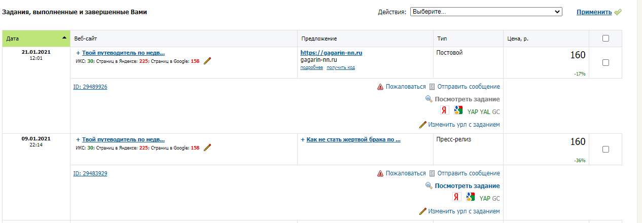This screenshot has width=642, height=223.
Task: Click pencil edit icon in first website row
Action: [x=207, y=61]
